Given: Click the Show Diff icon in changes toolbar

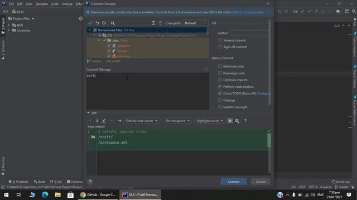Looking at the screenshot, I should 90,23.
